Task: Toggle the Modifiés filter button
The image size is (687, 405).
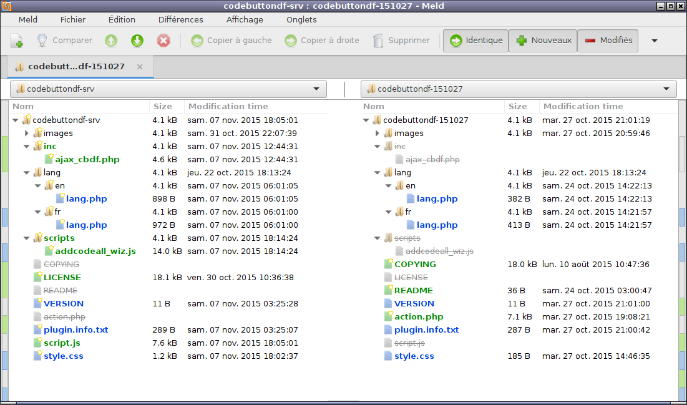Action: [x=608, y=41]
